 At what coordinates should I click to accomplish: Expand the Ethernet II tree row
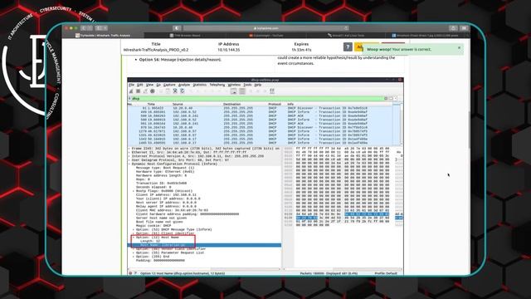(x=129, y=153)
